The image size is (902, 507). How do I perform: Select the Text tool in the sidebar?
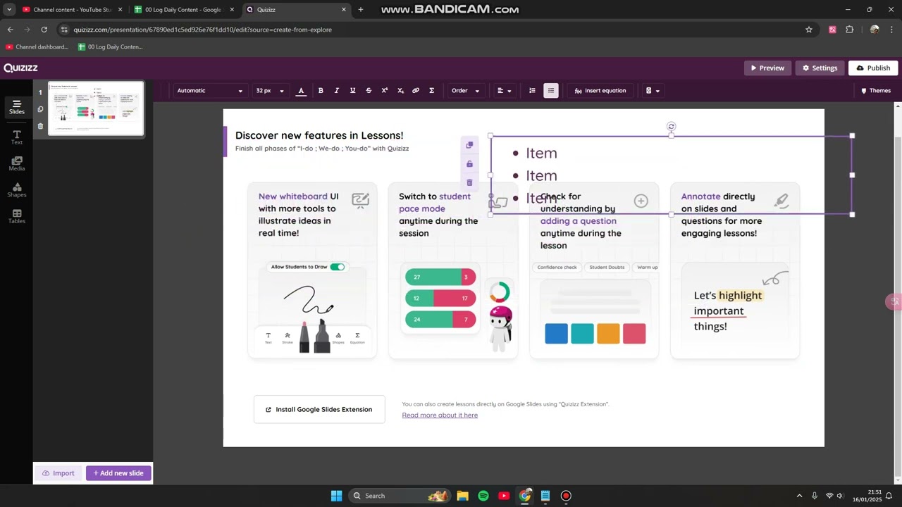coord(16,137)
